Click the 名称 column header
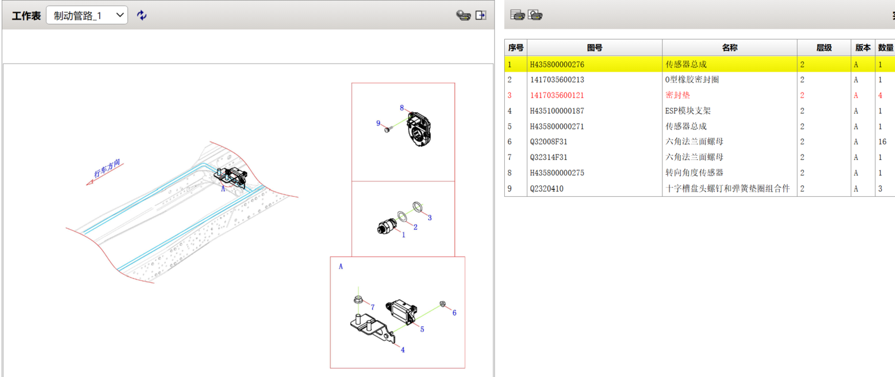 tap(729, 48)
